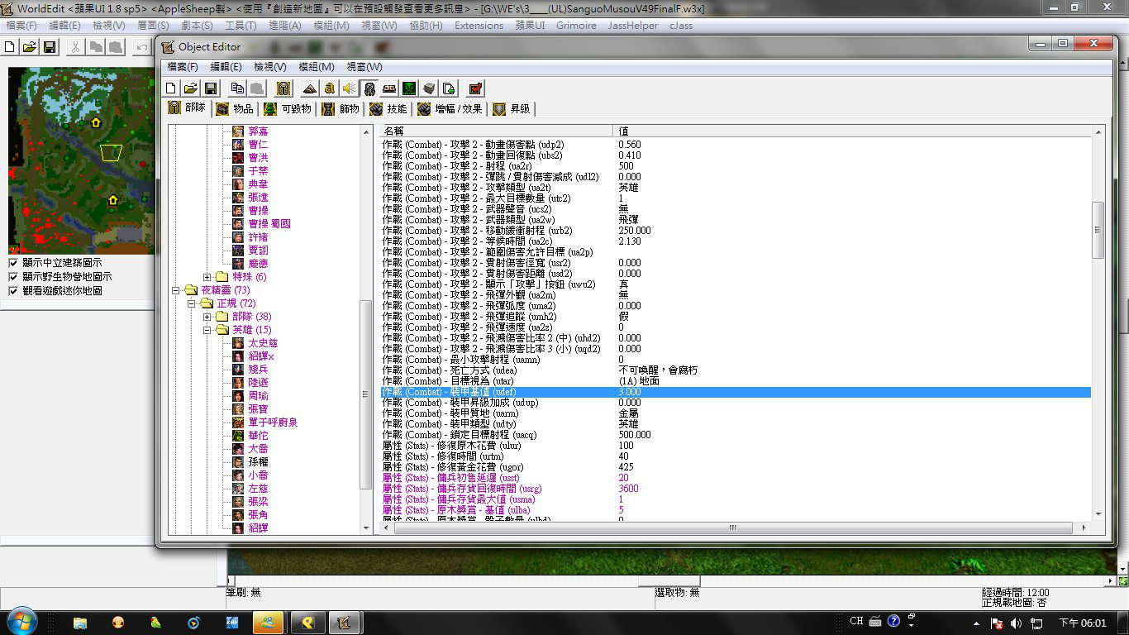Click the AI Editor green face icon
The width and height of the screenshot is (1129, 635).
(x=409, y=88)
